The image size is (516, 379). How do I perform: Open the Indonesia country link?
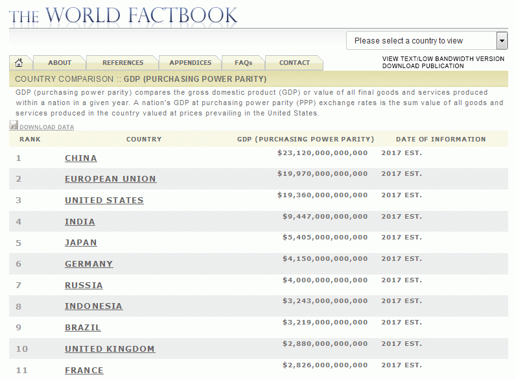pyautogui.click(x=93, y=306)
